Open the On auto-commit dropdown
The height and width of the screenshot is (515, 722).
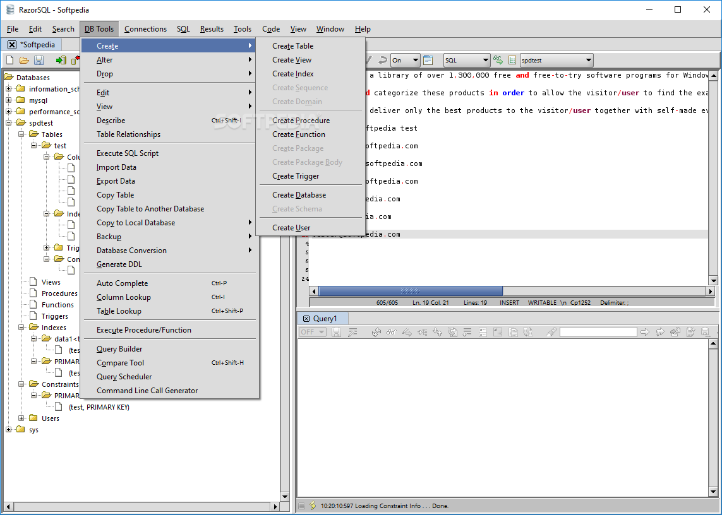coord(405,61)
